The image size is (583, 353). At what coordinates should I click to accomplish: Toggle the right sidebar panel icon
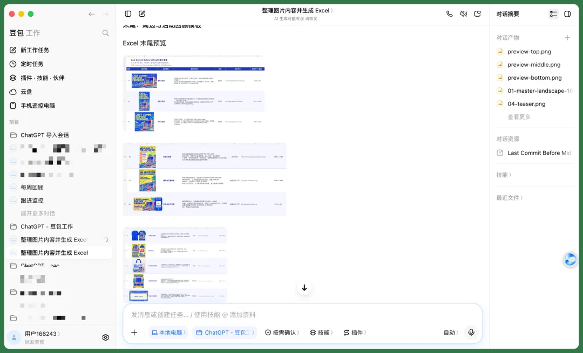pyautogui.click(x=567, y=13)
